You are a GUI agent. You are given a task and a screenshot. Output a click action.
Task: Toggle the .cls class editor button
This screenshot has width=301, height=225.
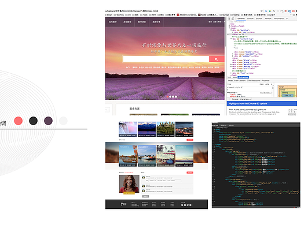[x=267, y=84]
